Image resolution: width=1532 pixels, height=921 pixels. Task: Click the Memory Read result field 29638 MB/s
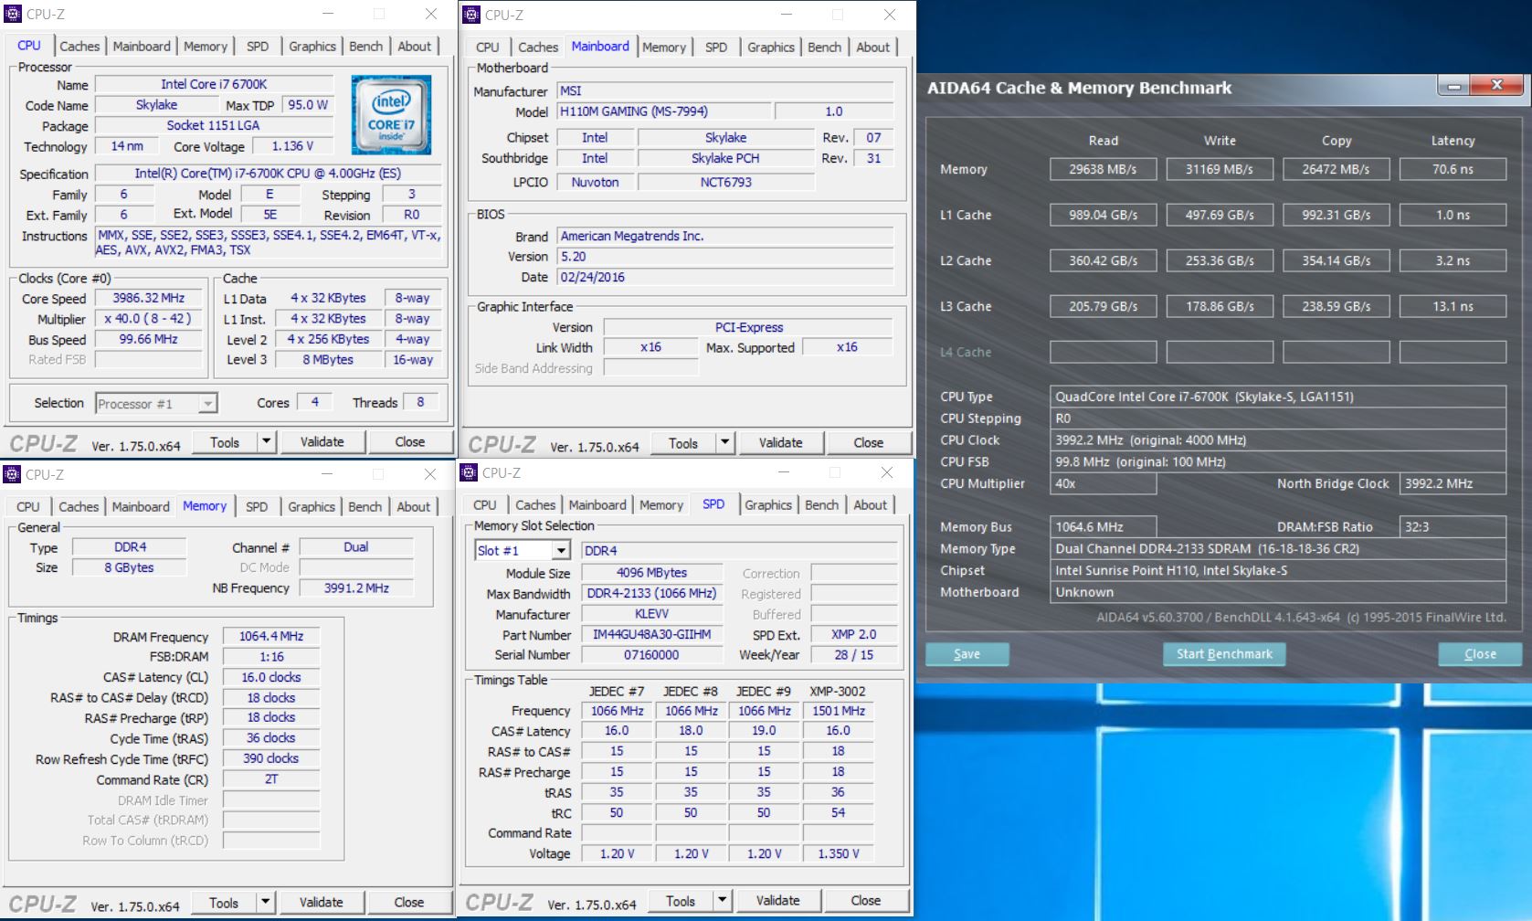point(1103,170)
